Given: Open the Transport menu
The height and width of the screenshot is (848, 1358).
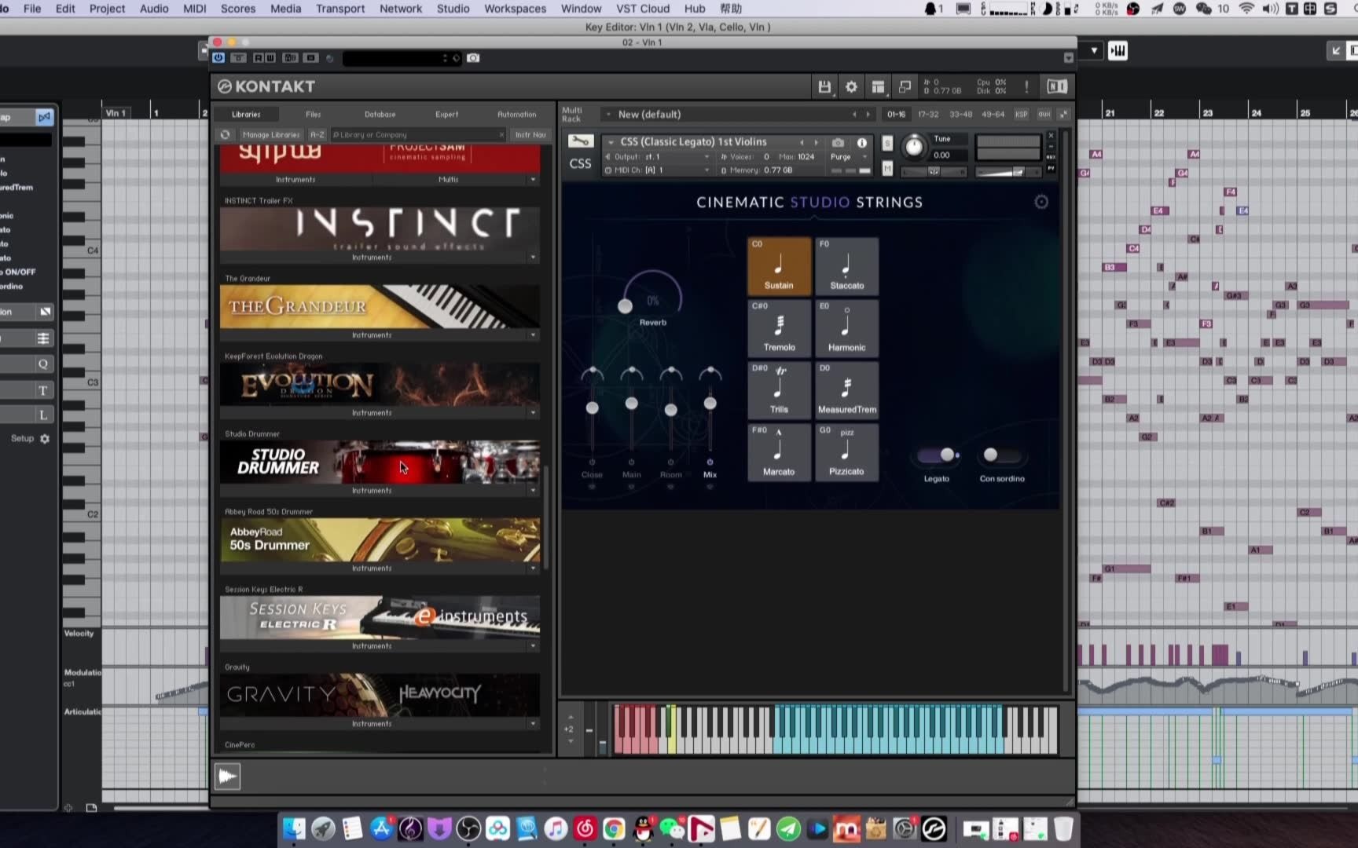Looking at the screenshot, I should pos(340,9).
